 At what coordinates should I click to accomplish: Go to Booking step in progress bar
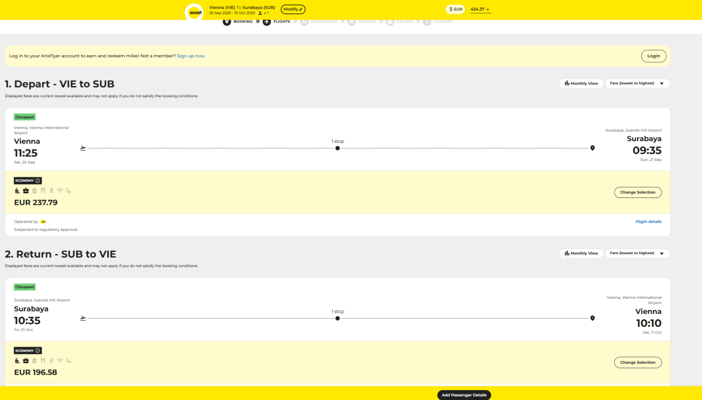click(238, 22)
